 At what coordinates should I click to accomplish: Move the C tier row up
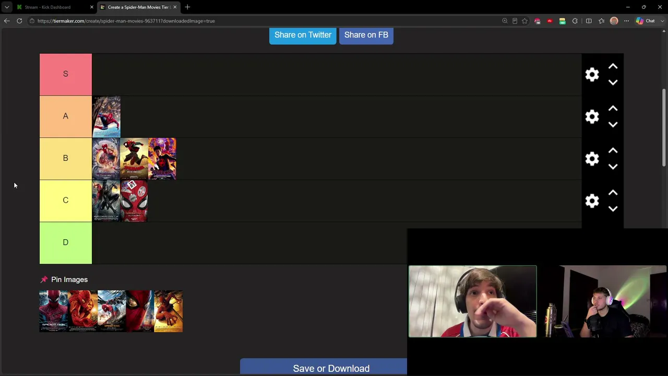pyautogui.click(x=613, y=193)
